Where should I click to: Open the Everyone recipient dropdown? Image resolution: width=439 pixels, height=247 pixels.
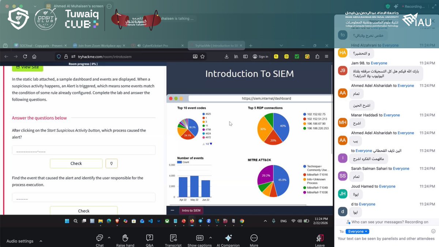point(357,231)
